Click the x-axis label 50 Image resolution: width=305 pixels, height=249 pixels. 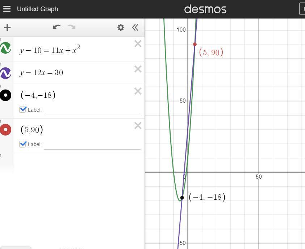(259, 177)
